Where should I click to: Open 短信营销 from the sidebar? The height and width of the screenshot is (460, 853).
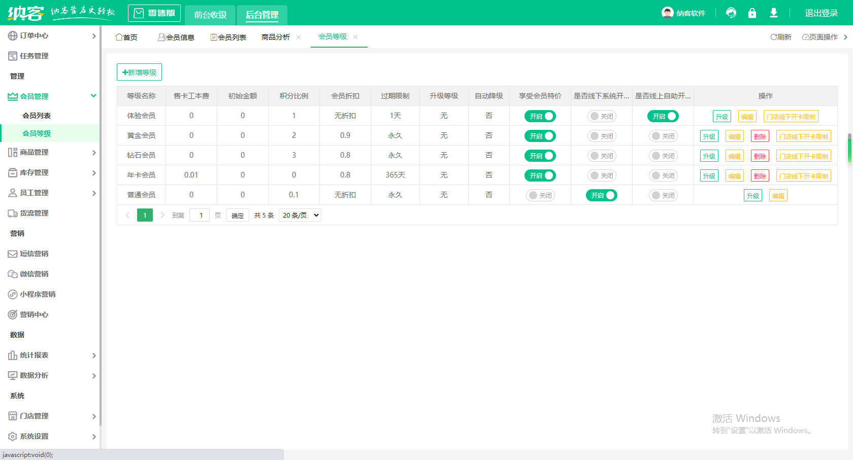point(34,254)
